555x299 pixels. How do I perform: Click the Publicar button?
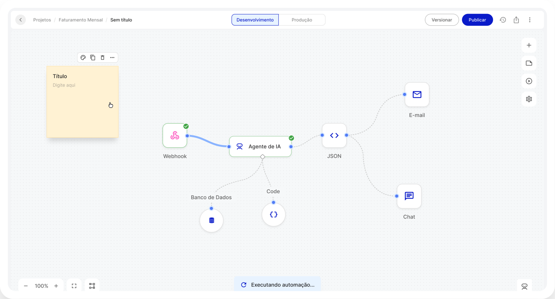[477, 20]
